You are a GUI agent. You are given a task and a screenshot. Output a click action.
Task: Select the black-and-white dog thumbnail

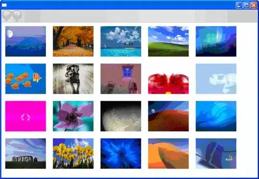pos(73,79)
